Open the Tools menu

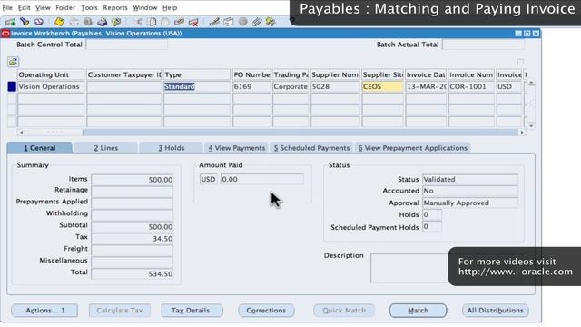89,8
